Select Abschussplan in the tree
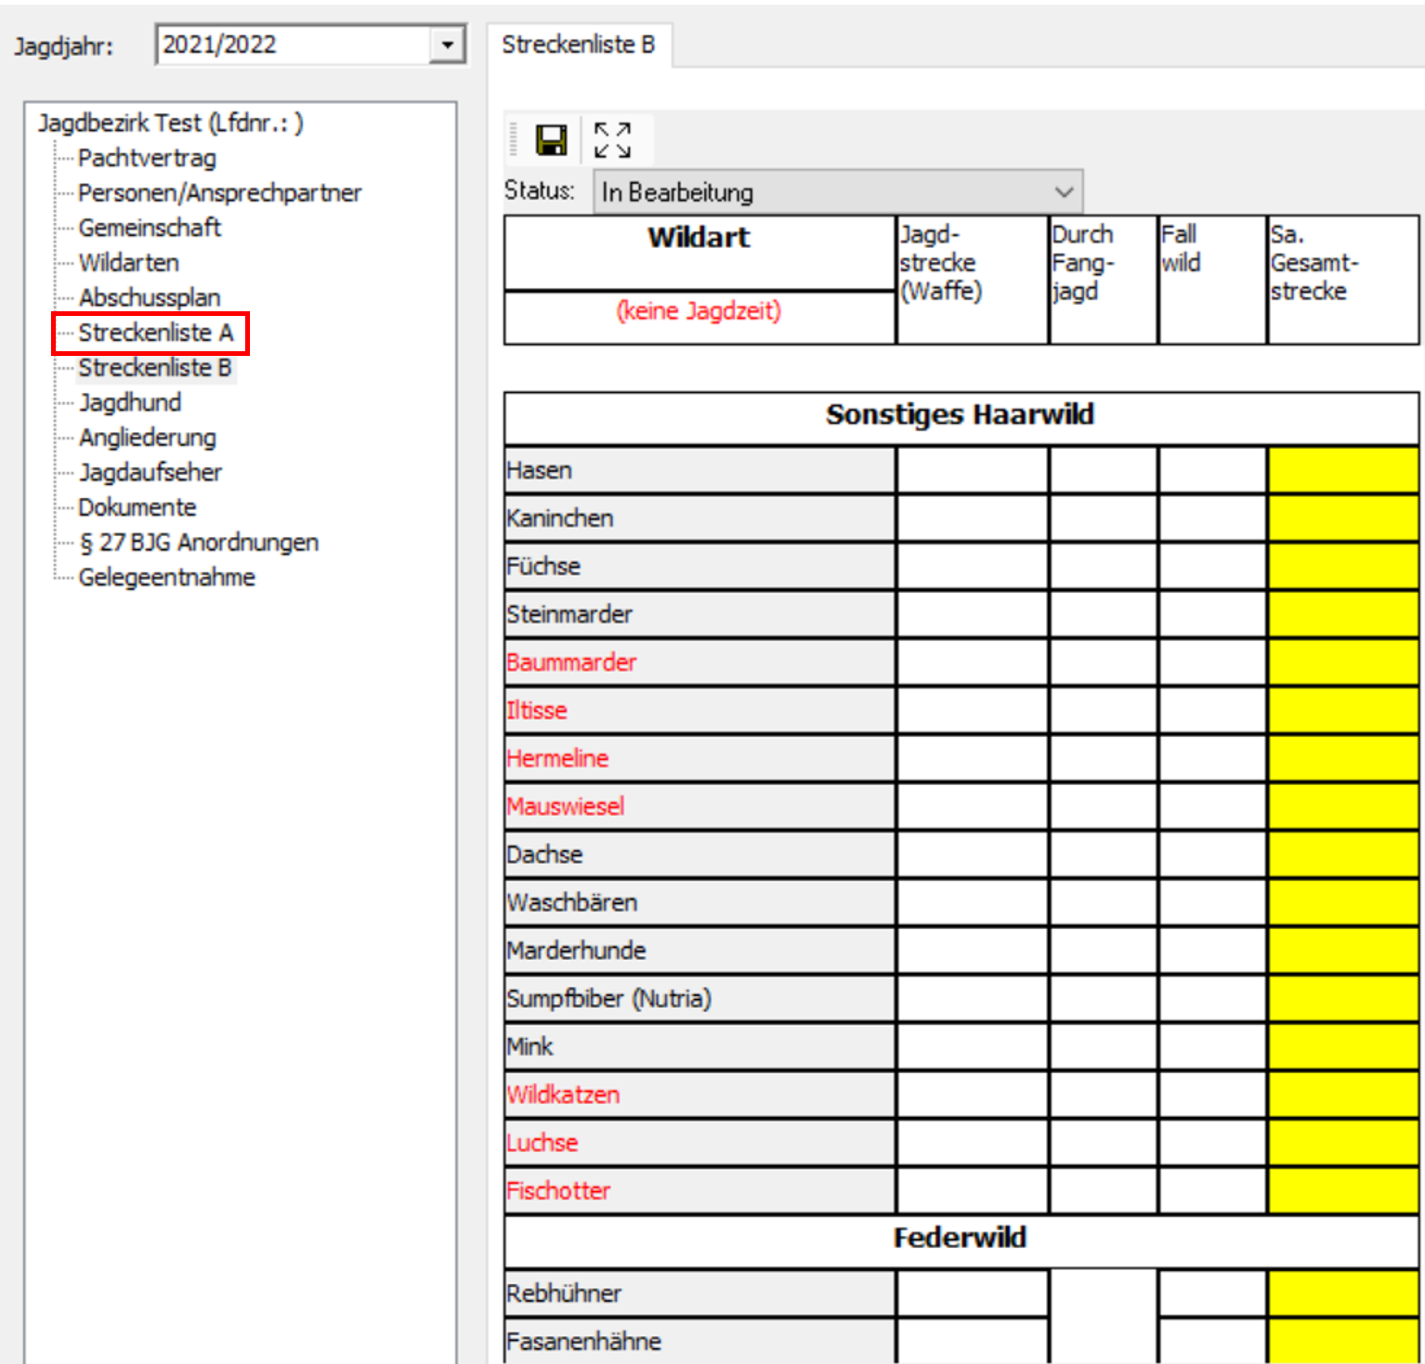Viewport: 1425px width, 1364px height. [150, 298]
